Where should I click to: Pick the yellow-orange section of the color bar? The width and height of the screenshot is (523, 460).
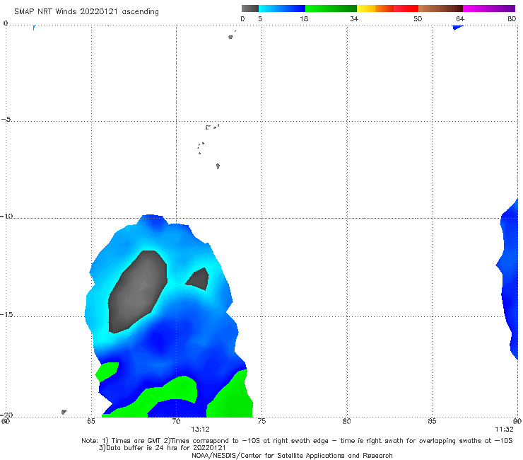[x=375, y=8]
